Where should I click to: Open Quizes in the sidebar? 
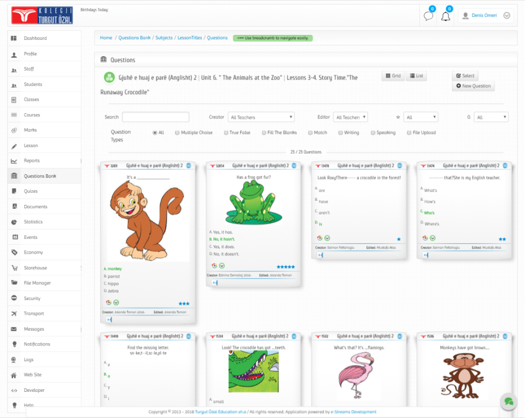tap(44, 191)
